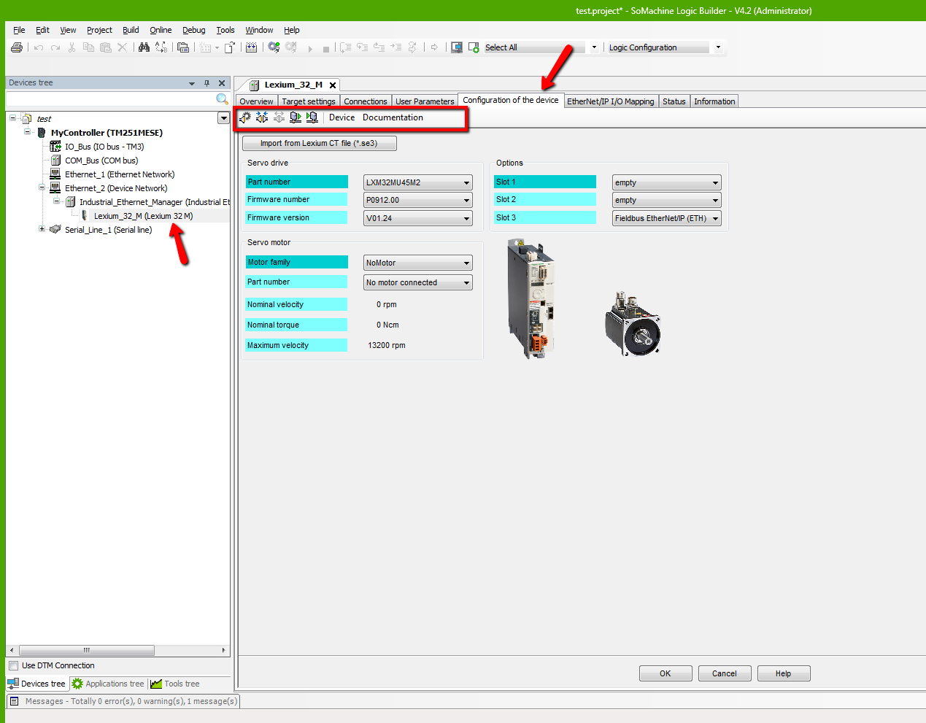Pin the Devices tree panel
The image size is (926, 723).
pyautogui.click(x=207, y=83)
